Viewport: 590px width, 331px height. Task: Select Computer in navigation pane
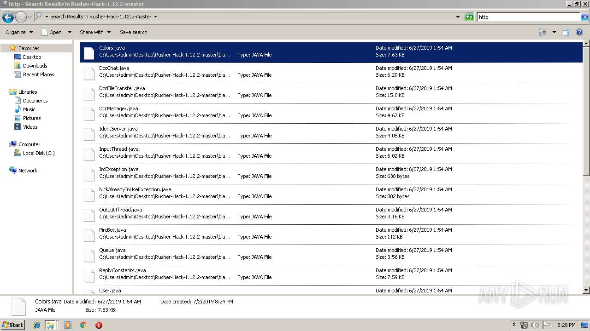coord(29,144)
